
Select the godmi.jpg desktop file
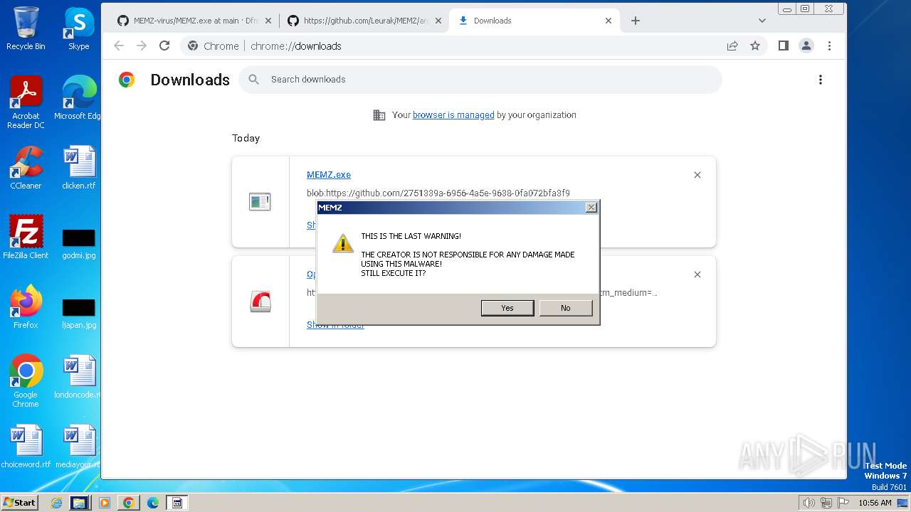tap(78, 243)
